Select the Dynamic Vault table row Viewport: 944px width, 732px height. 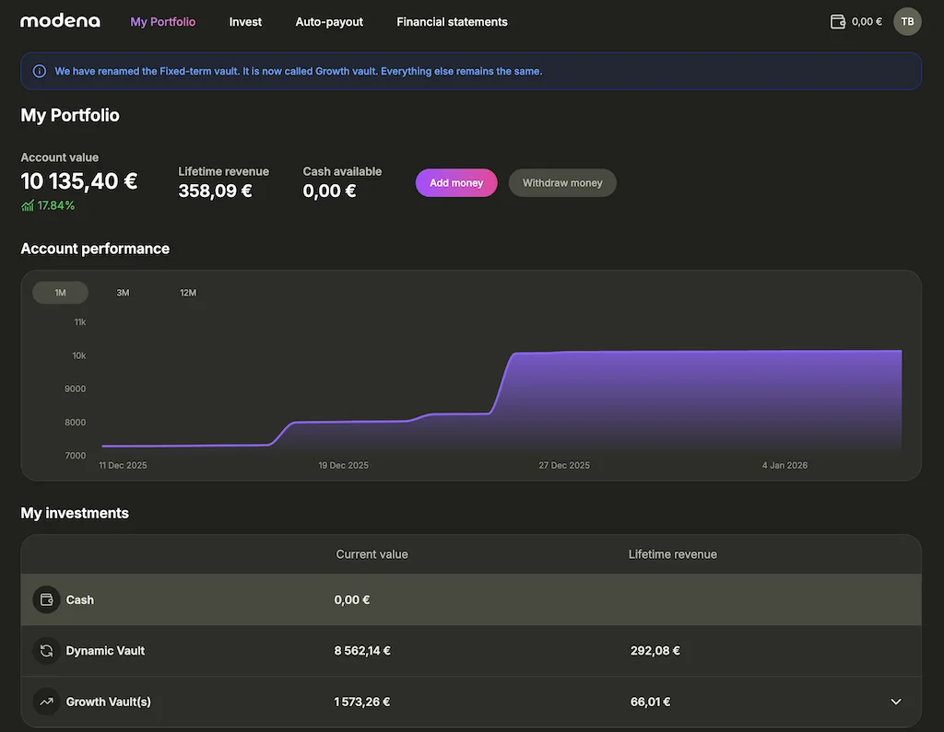point(461,650)
